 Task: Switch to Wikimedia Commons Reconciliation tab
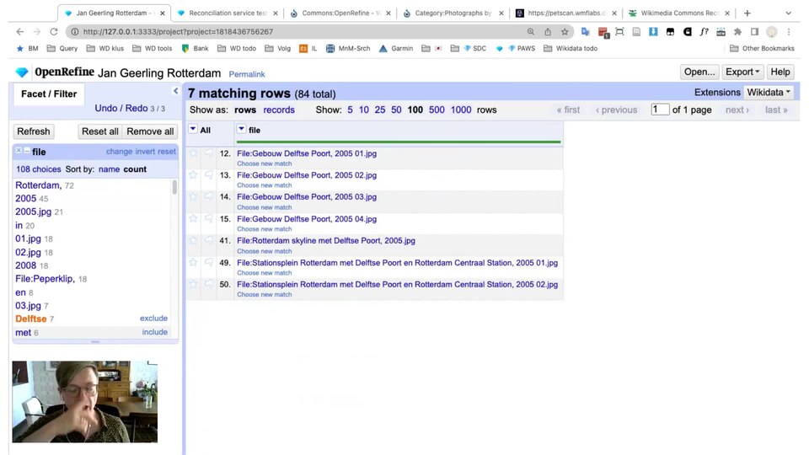click(679, 13)
